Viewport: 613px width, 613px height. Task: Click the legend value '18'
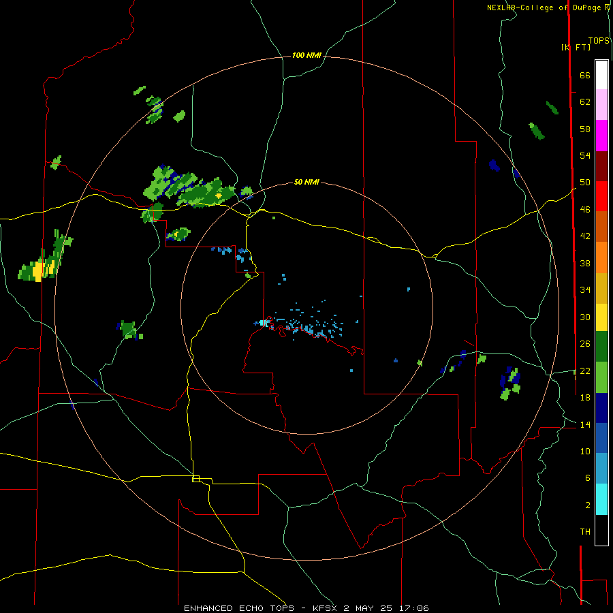(x=585, y=398)
